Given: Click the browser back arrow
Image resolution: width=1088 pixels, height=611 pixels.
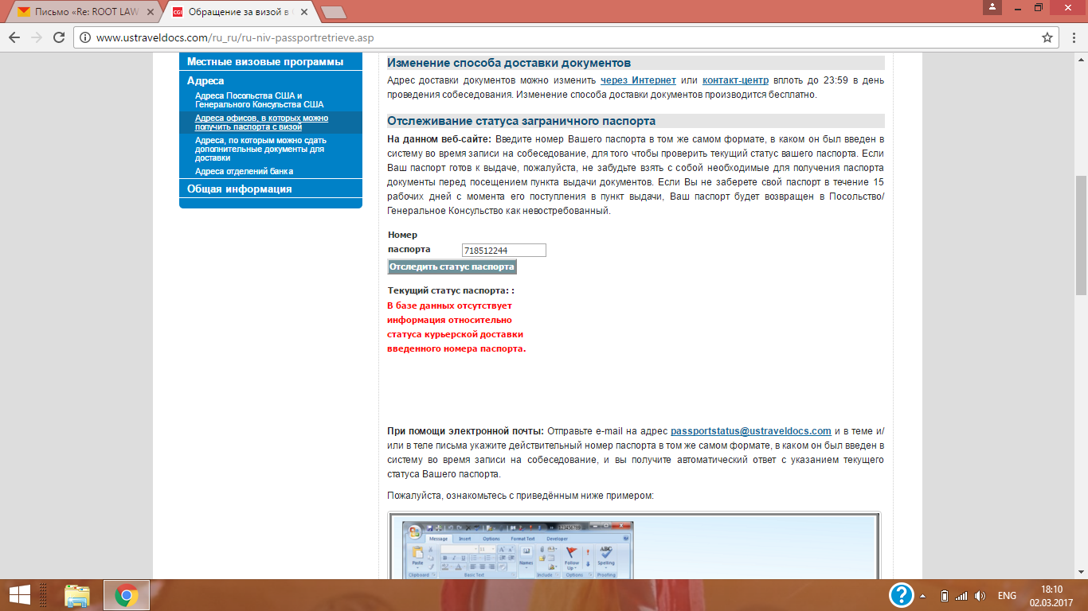Looking at the screenshot, I should pos(14,37).
